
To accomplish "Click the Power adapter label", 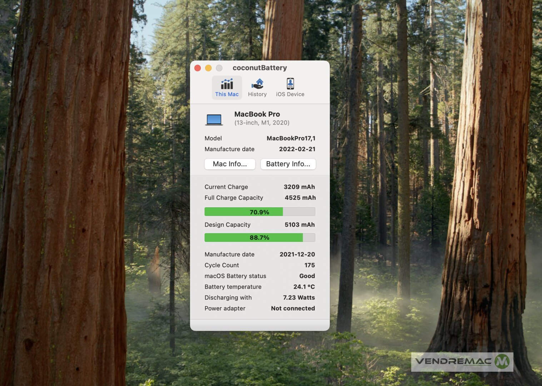I will [x=225, y=308].
